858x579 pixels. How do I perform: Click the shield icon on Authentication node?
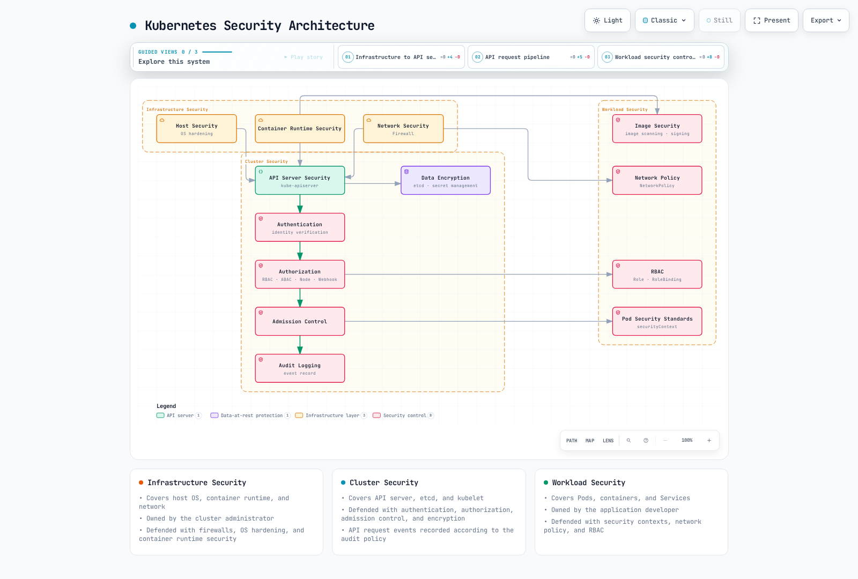[261, 219]
